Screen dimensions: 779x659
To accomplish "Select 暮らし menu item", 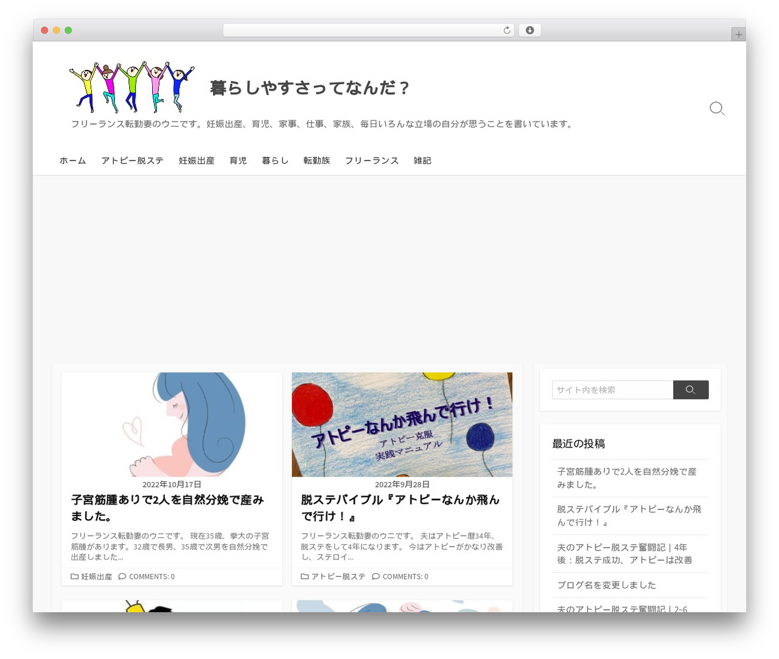I will (x=275, y=160).
